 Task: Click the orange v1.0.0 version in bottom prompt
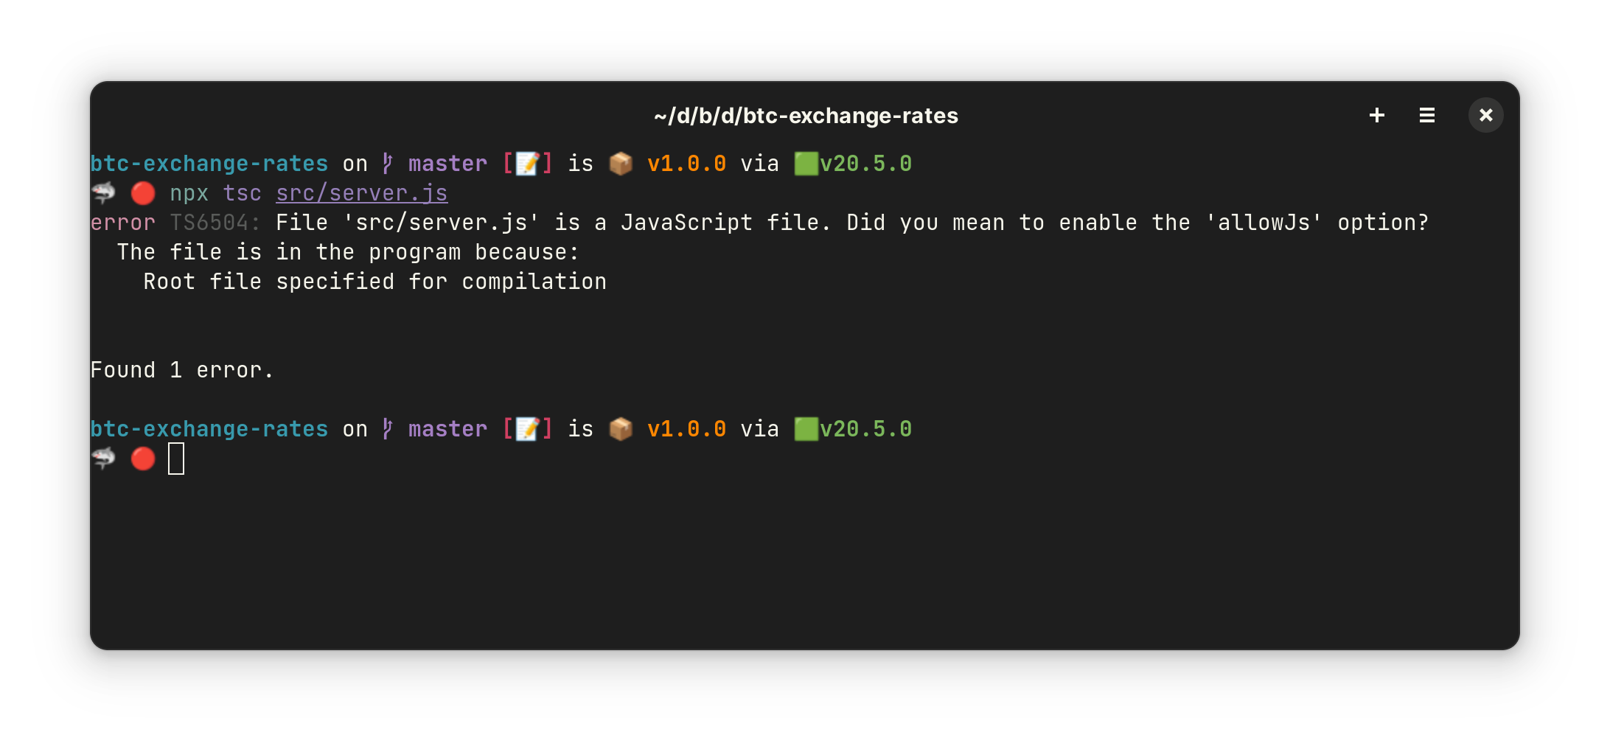point(686,429)
